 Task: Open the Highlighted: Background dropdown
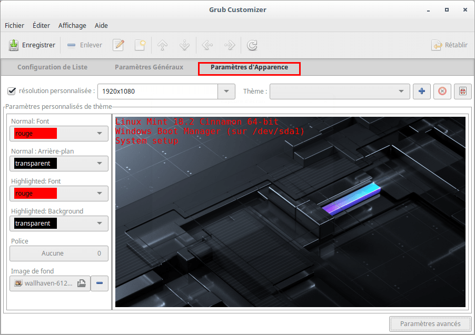click(x=59, y=224)
